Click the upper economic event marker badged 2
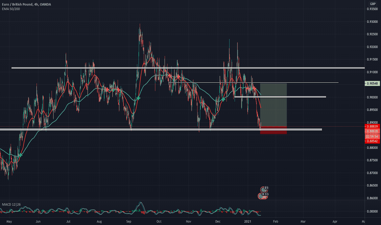 [x=264, y=189]
